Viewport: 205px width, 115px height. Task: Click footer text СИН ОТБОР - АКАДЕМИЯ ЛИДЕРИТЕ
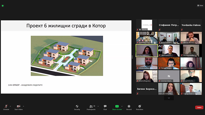[25, 85]
